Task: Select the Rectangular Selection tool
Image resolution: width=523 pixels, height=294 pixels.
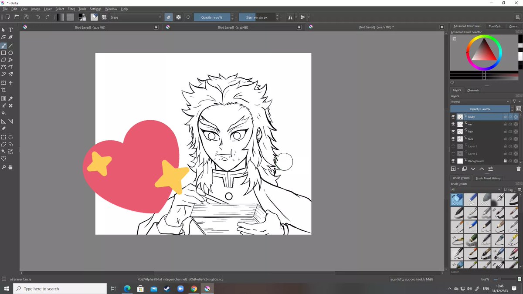Action: pyautogui.click(x=3, y=137)
